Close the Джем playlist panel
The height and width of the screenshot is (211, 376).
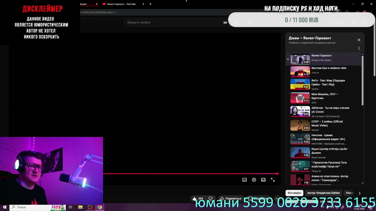(x=359, y=40)
